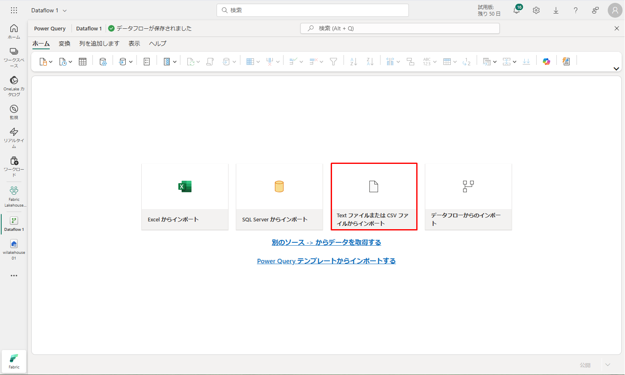Open ワークスペース in the left navigation
The width and height of the screenshot is (625, 375).
click(x=14, y=58)
